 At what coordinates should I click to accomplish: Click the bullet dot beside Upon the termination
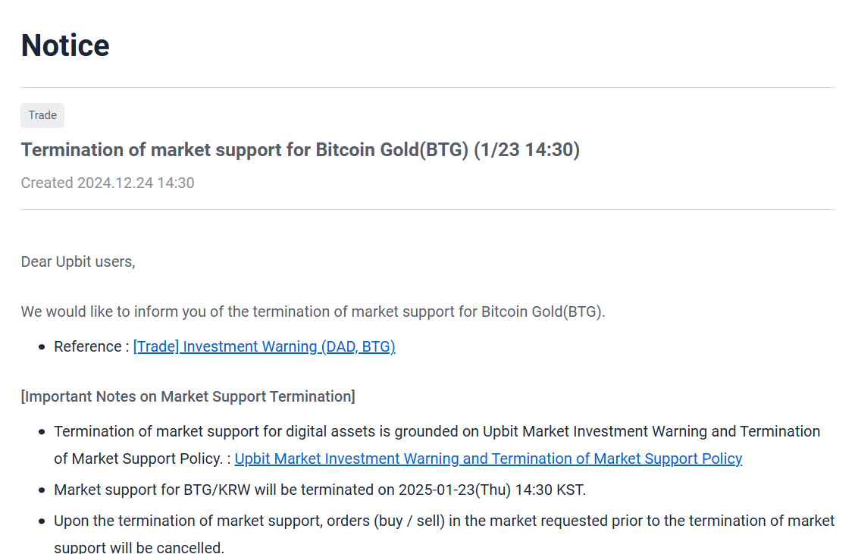coord(42,521)
